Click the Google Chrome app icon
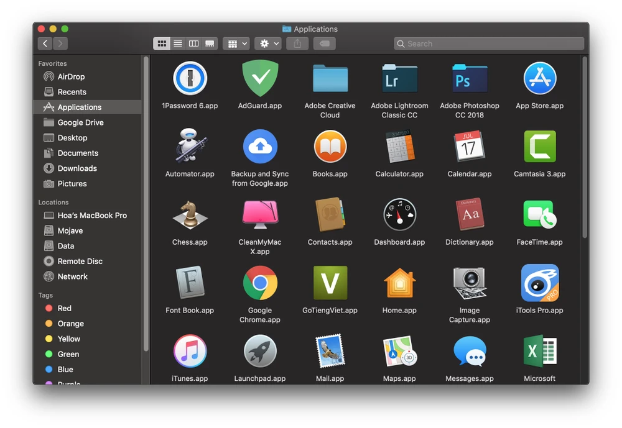 [x=260, y=283]
